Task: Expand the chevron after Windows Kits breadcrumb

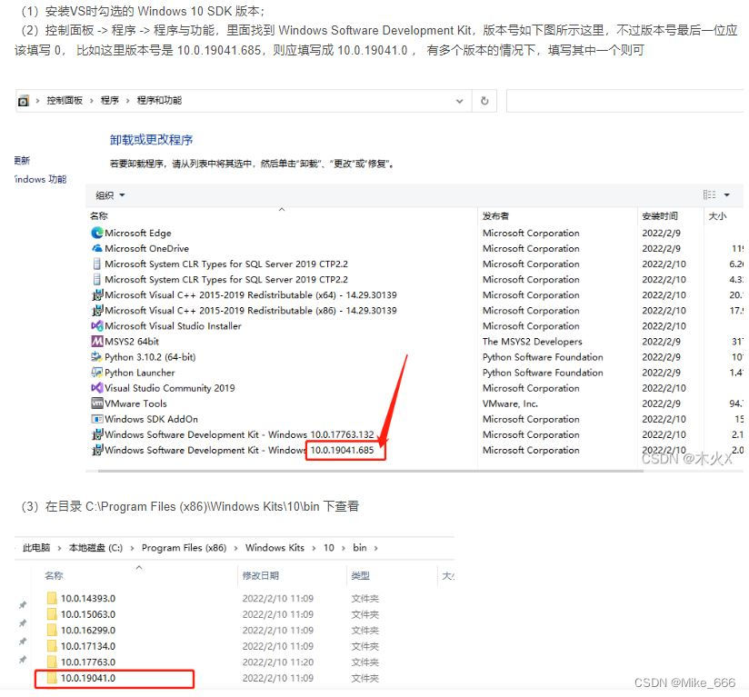Action: click(314, 548)
